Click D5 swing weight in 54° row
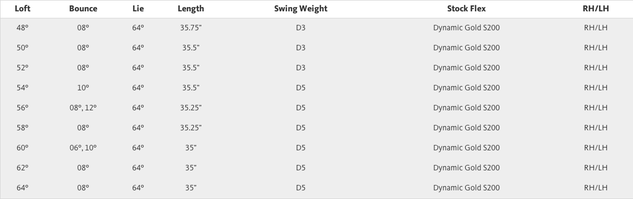 (x=301, y=88)
